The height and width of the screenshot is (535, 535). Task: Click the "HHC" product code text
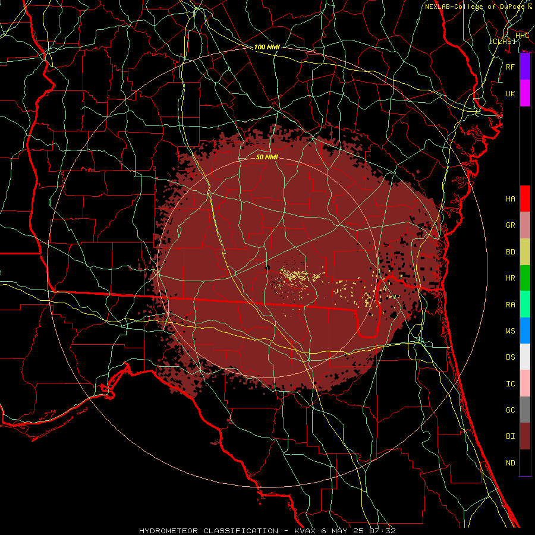(522, 36)
